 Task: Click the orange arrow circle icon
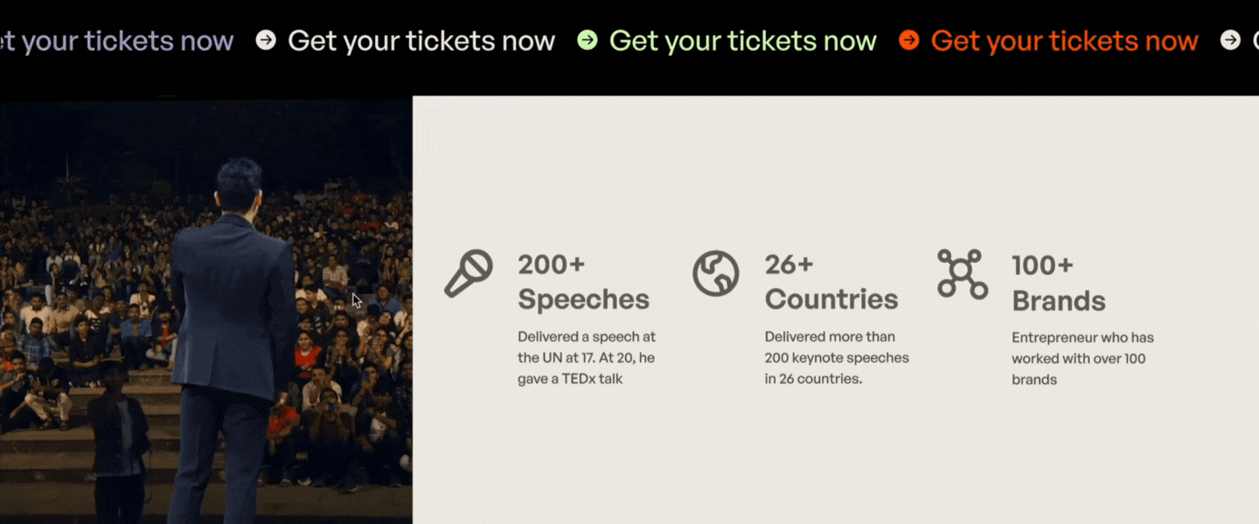909,40
